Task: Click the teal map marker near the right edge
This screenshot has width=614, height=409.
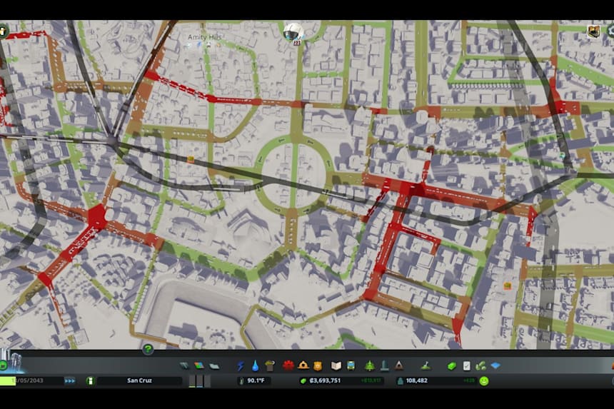Action: [563, 156]
